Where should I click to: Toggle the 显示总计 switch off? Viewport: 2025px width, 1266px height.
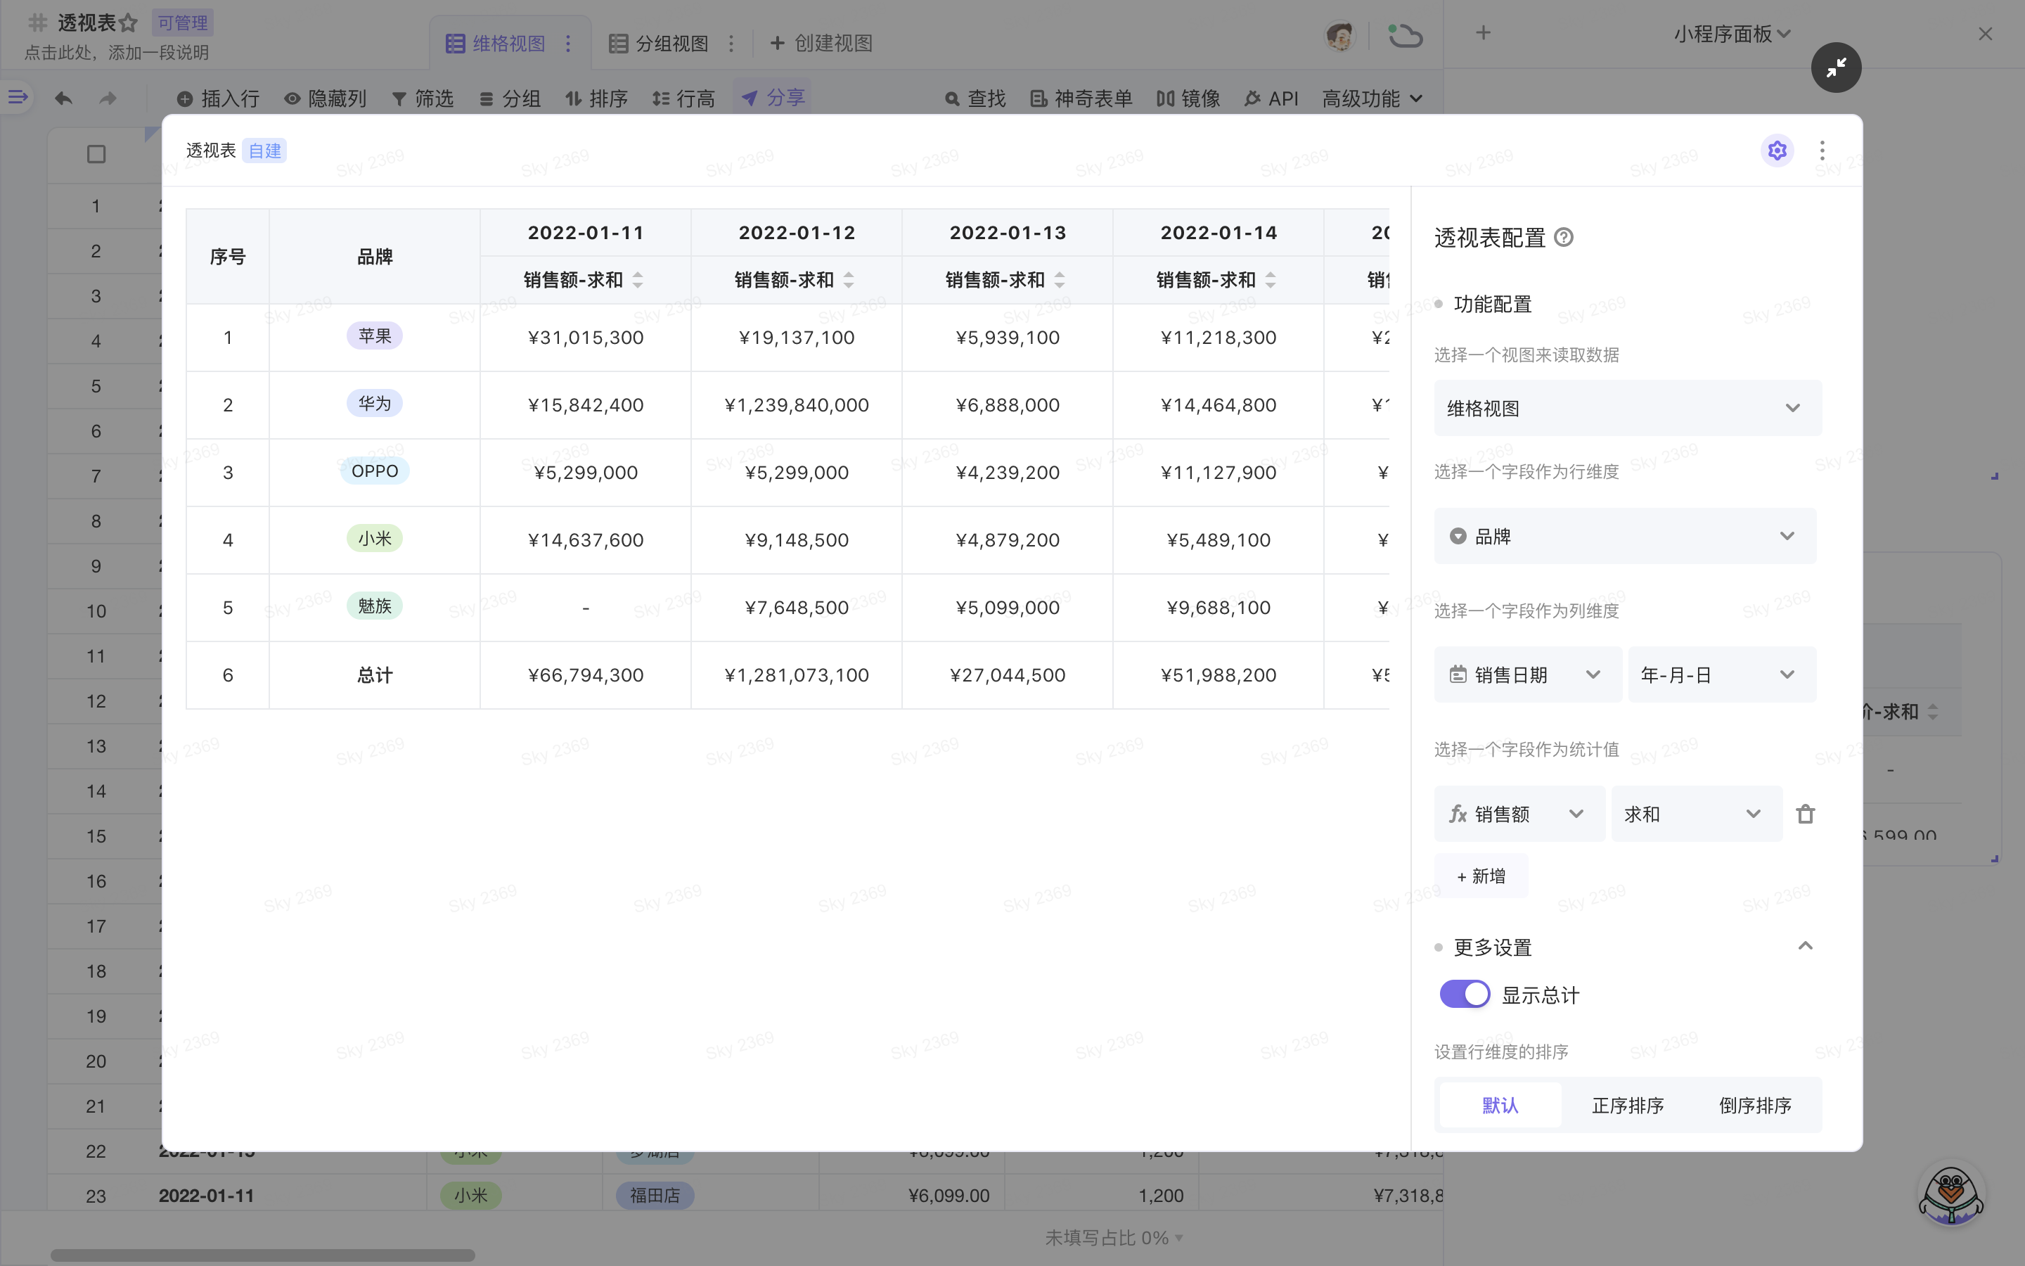pos(1465,995)
